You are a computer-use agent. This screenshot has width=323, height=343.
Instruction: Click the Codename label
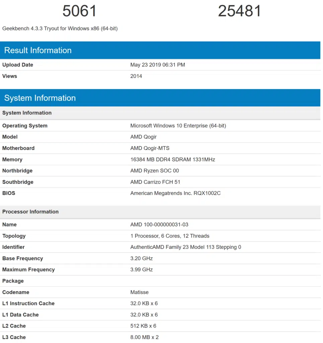tap(16, 292)
